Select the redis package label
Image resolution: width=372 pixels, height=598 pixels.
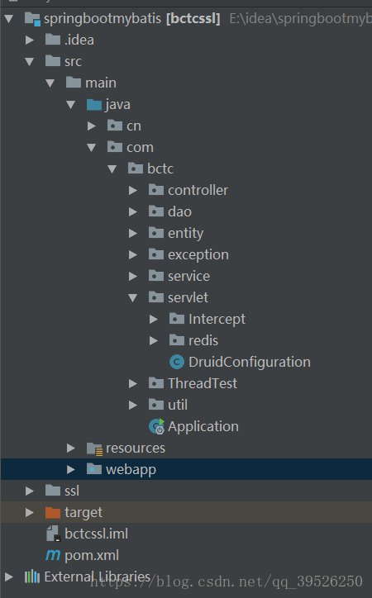click(x=203, y=340)
